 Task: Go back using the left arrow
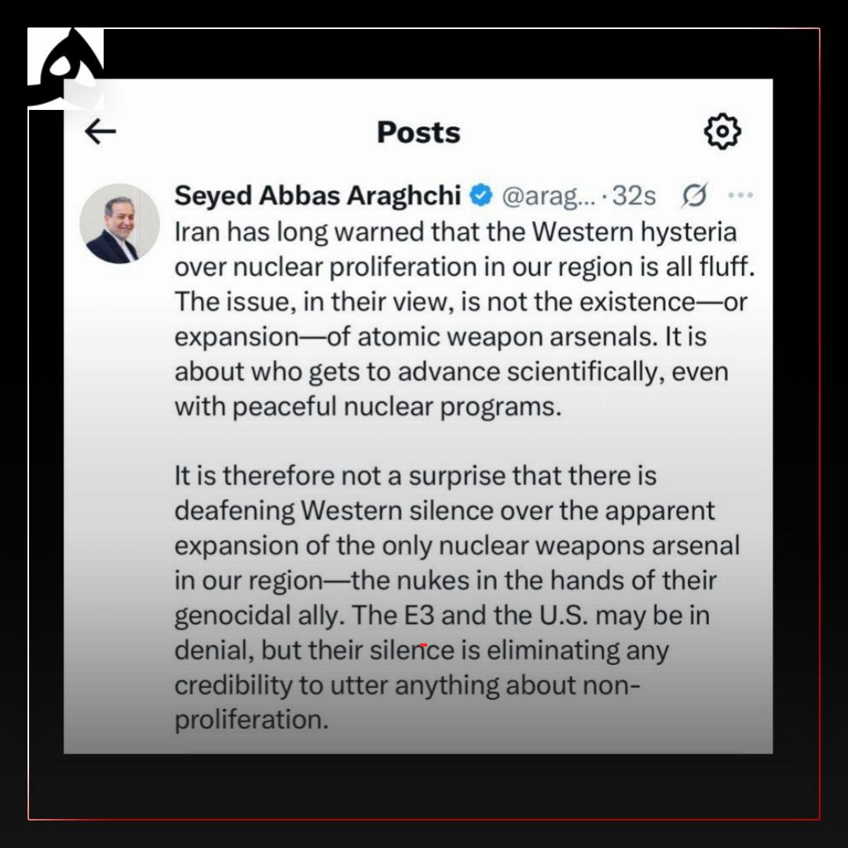pos(101,131)
